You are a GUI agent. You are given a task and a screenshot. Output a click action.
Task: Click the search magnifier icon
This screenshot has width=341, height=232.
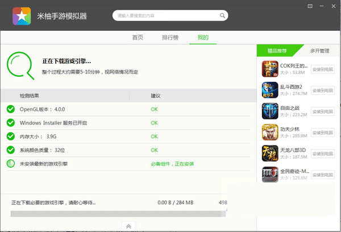222,15
